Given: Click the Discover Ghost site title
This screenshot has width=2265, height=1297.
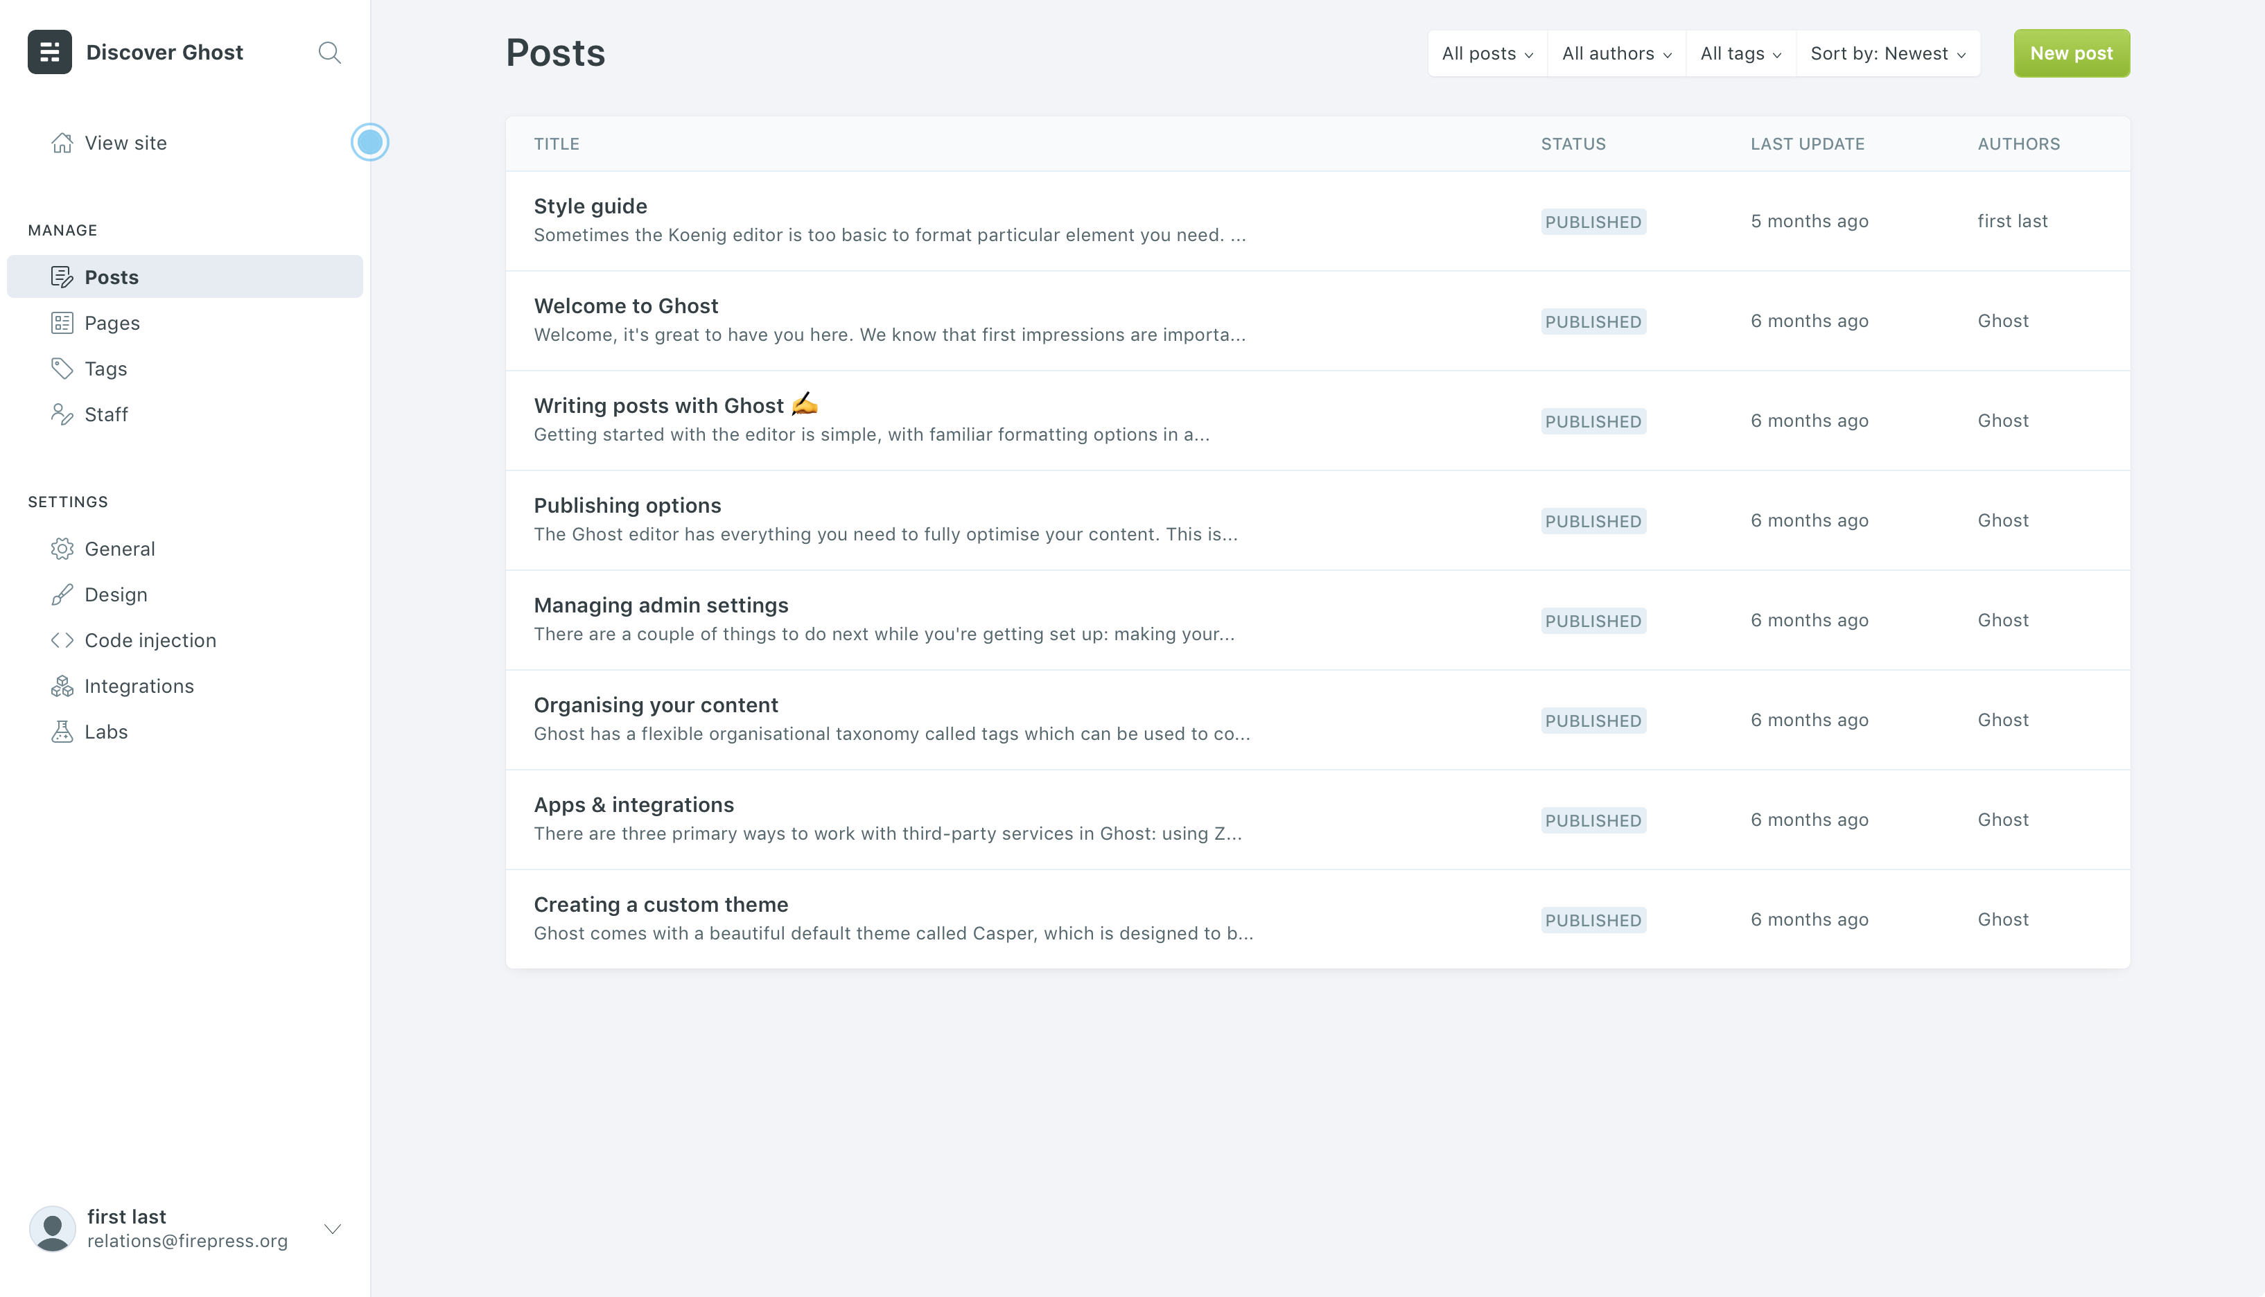Looking at the screenshot, I should click(x=165, y=52).
